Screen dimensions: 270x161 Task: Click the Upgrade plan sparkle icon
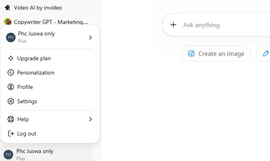point(11,58)
